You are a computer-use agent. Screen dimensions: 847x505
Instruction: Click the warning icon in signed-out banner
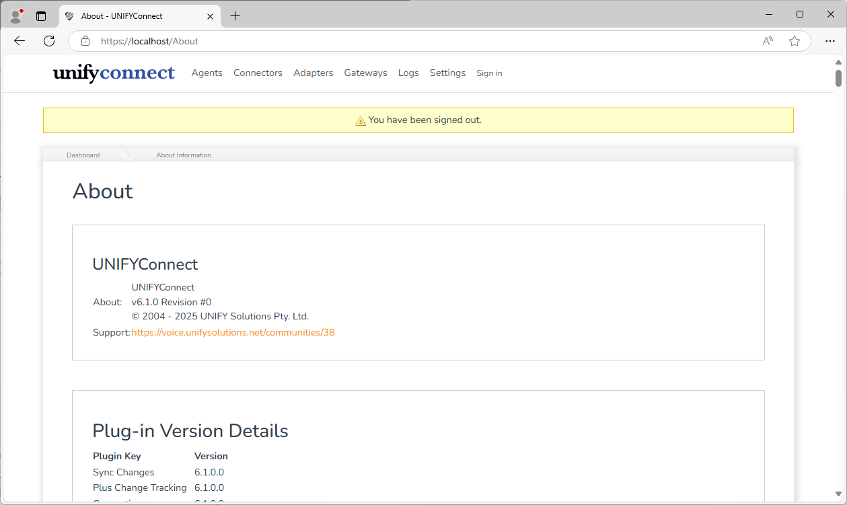click(x=361, y=121)
